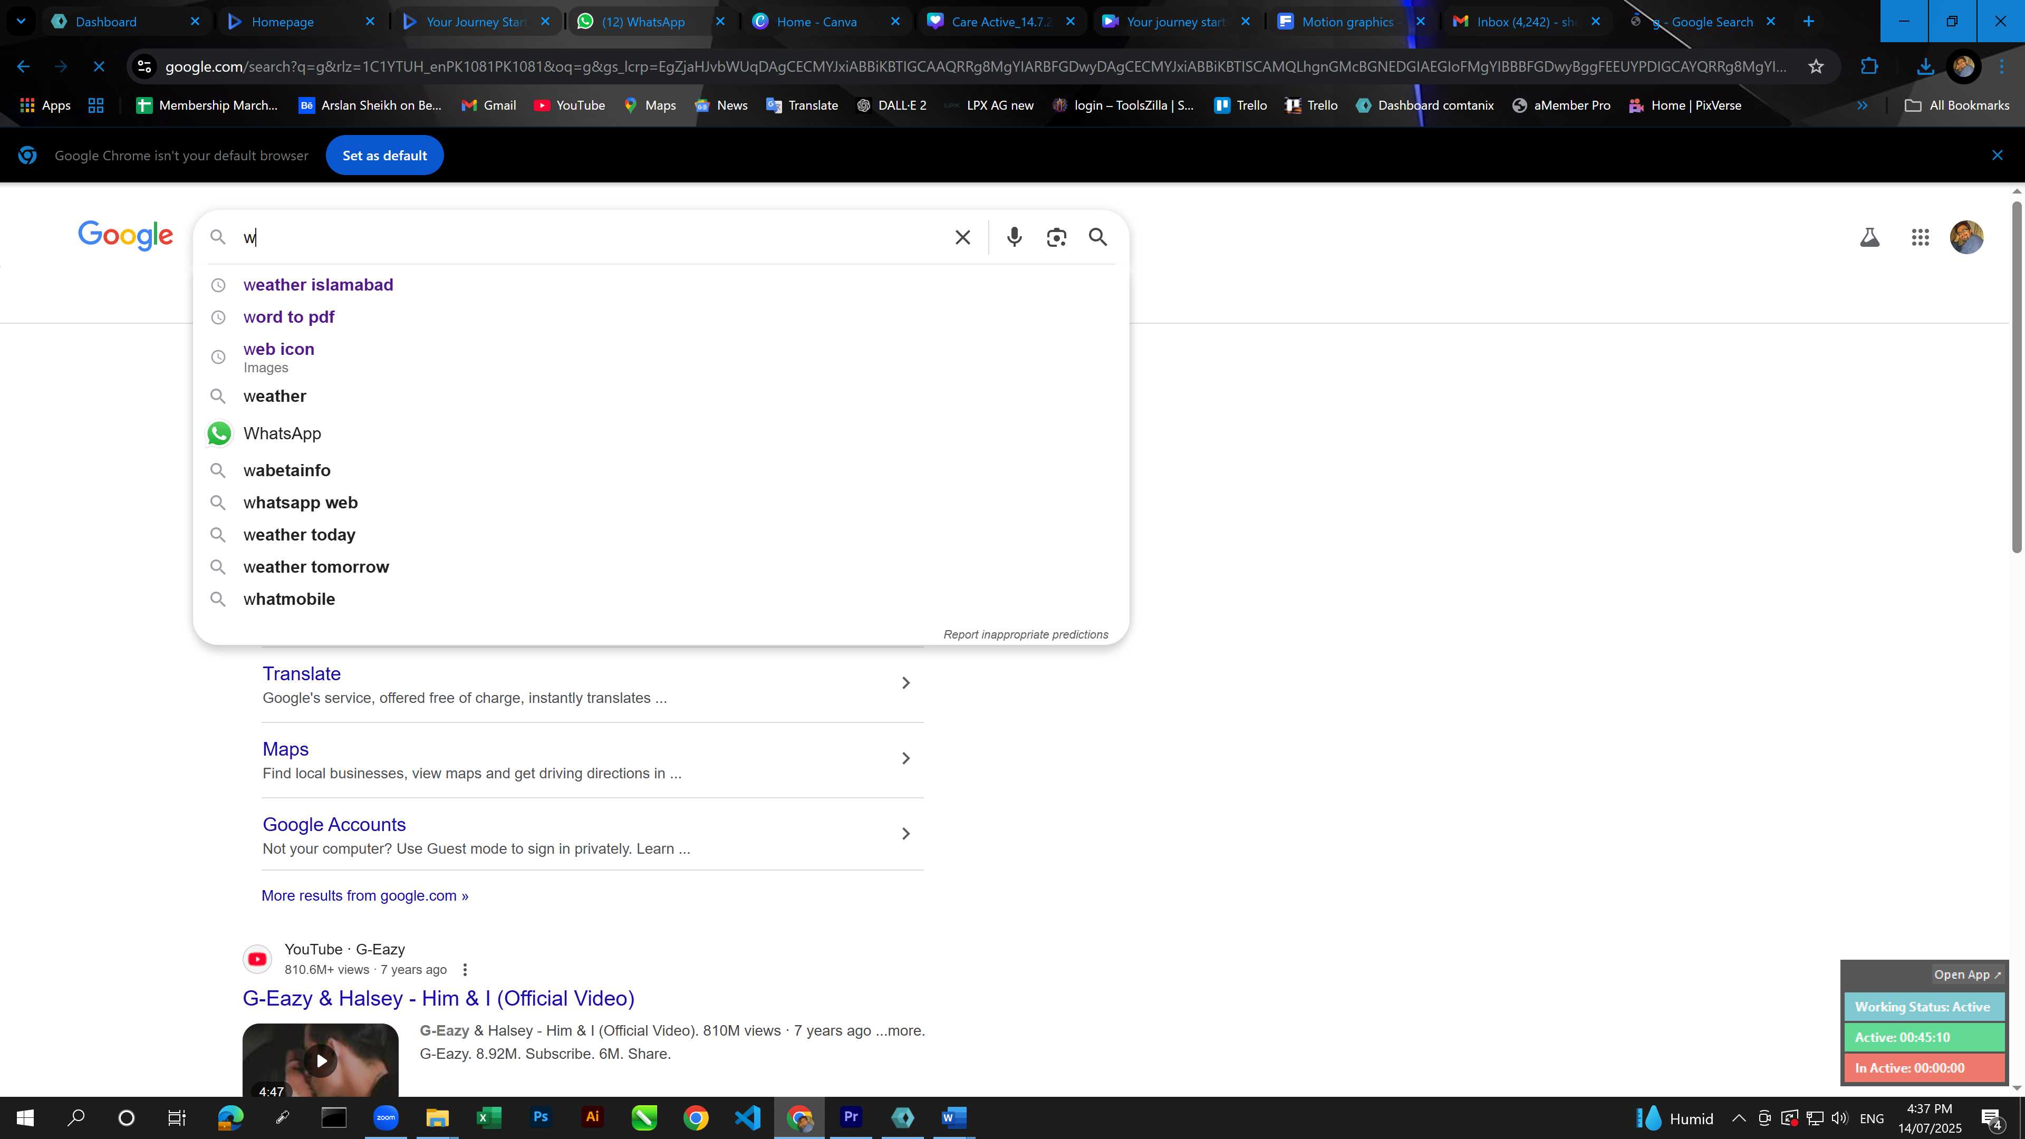Switch to Gmail Inbox tab
The width and height of the screenshot is (2025, 1139).
point(1526,22)
